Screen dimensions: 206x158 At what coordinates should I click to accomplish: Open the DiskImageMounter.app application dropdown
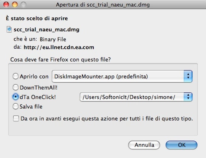pos(122,76)
